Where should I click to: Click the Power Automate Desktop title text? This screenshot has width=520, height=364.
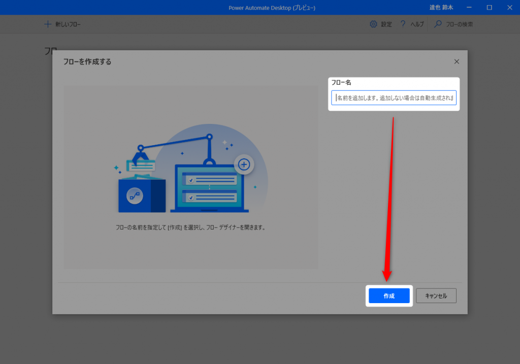(x=272, y=8)
